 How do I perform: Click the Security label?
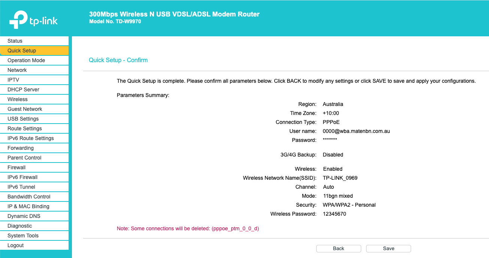[307, 205]
